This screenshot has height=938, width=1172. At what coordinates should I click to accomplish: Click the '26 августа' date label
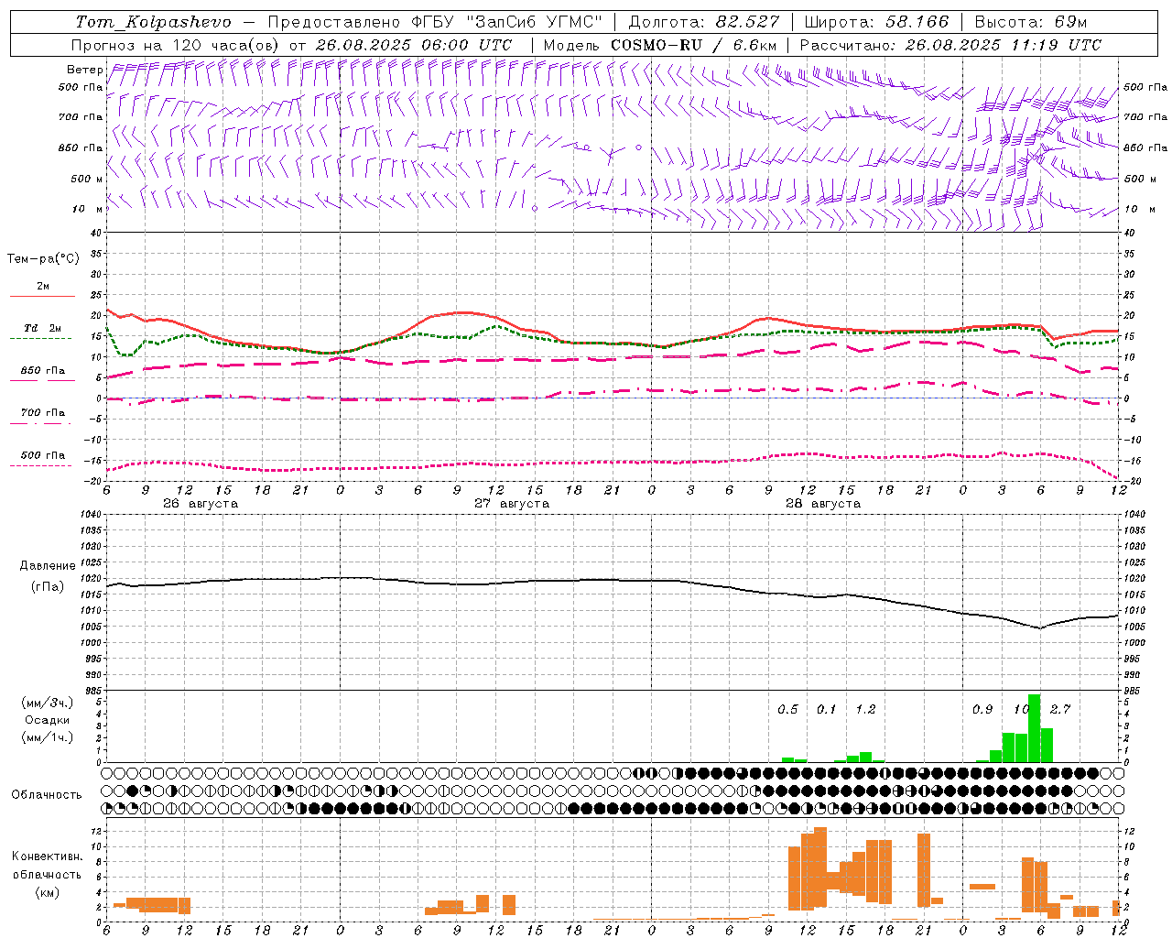201,504
